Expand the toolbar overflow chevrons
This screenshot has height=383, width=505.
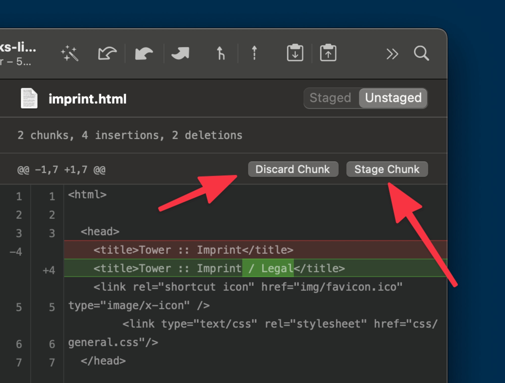coord(392,54)
